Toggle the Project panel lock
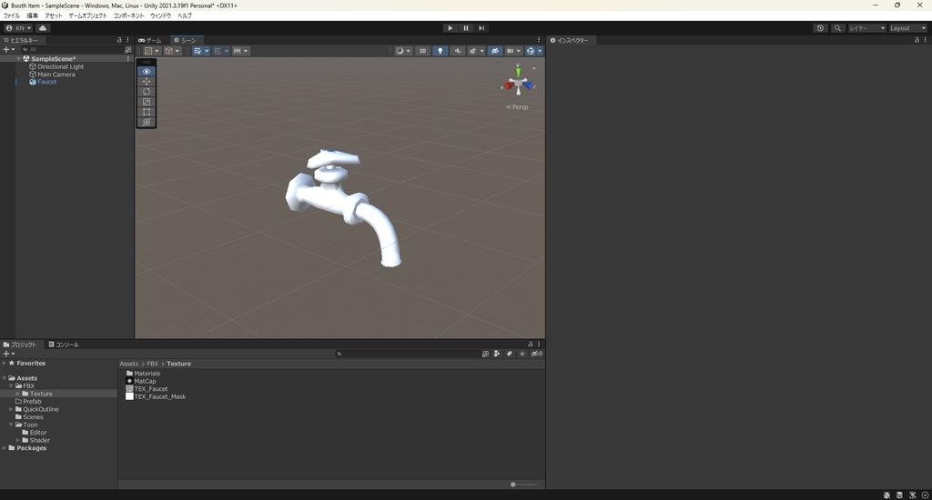 click(531, 344)
